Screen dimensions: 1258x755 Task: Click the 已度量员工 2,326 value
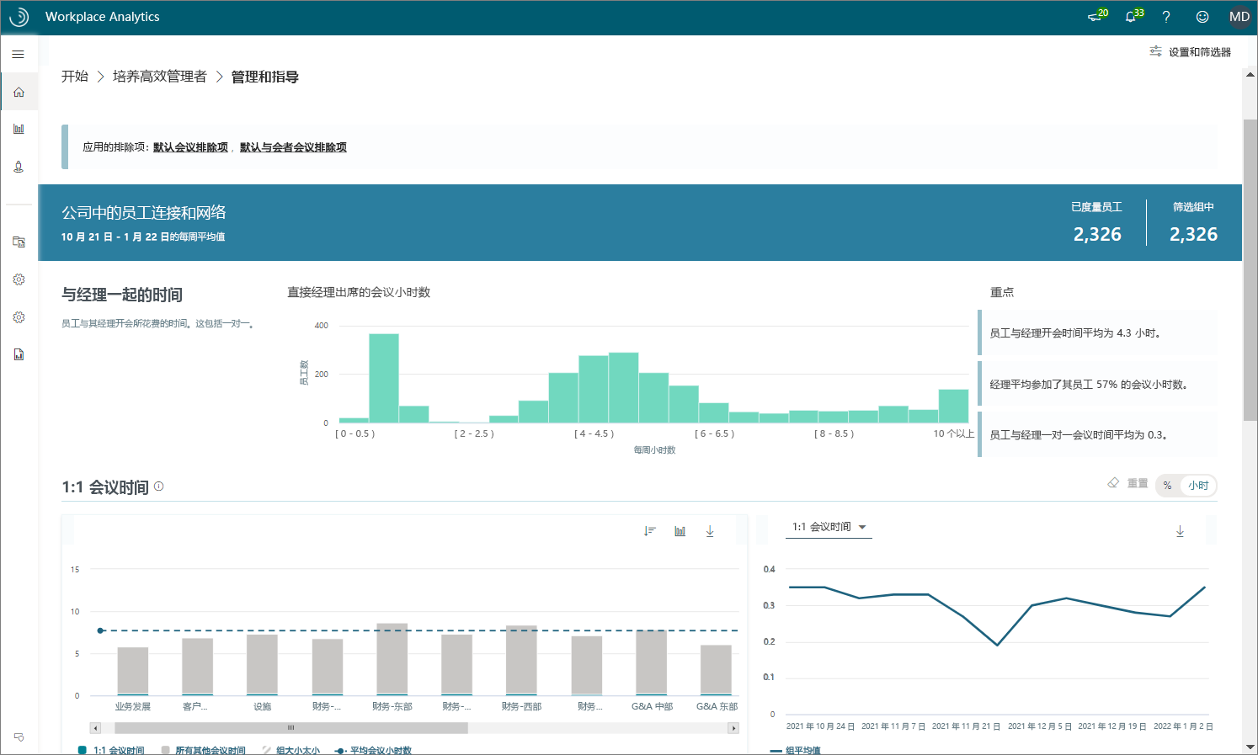[x=1097, y=235]
